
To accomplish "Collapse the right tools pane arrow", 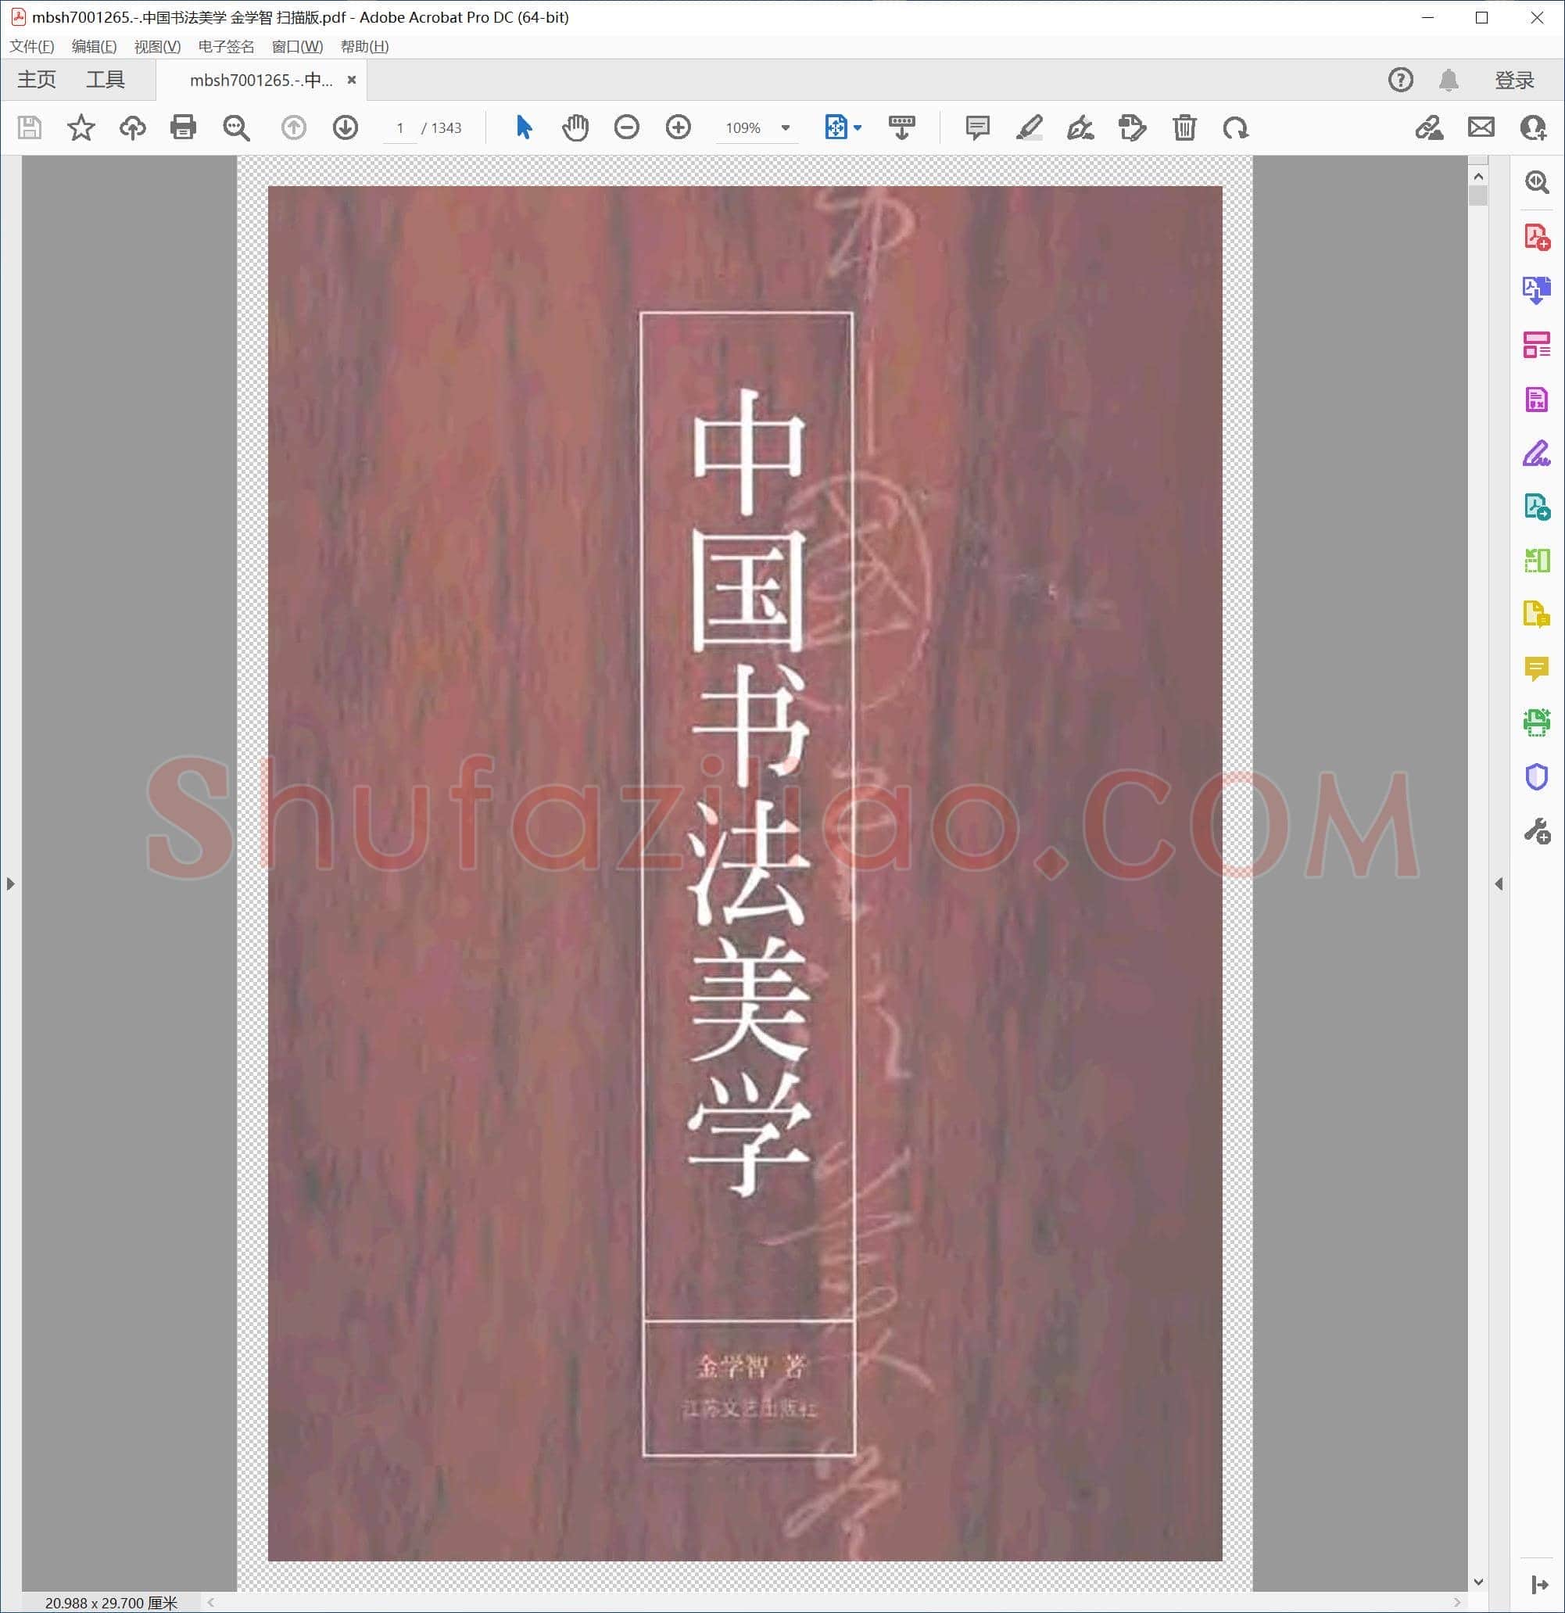I will click(x=1499, y=884).
